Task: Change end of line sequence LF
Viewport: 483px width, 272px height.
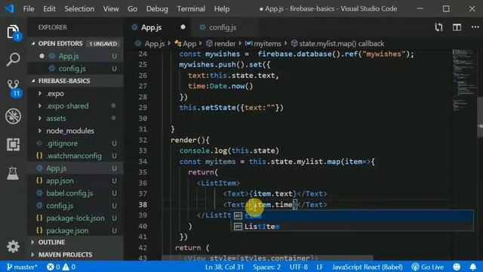Action: pyautogui.click(x=320, y=267)
